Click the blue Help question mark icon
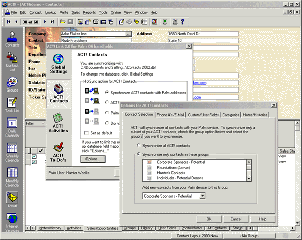Screen dimensions: 302x240 point(182,22)
